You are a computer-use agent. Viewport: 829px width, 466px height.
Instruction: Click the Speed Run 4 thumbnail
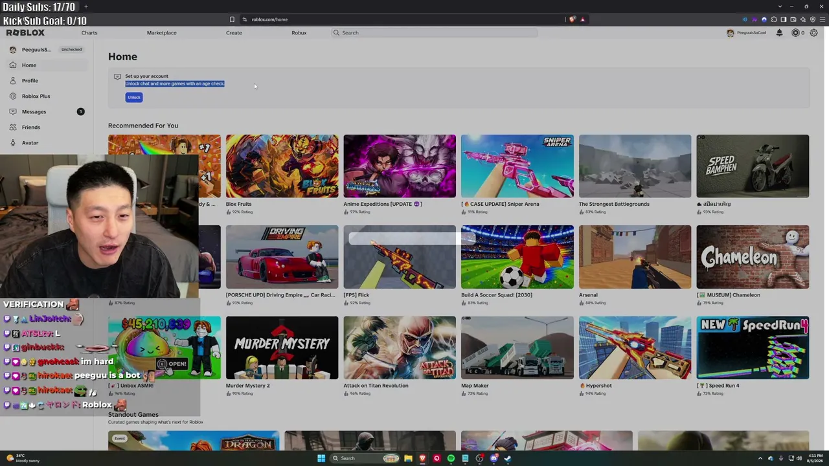[753, 348]
